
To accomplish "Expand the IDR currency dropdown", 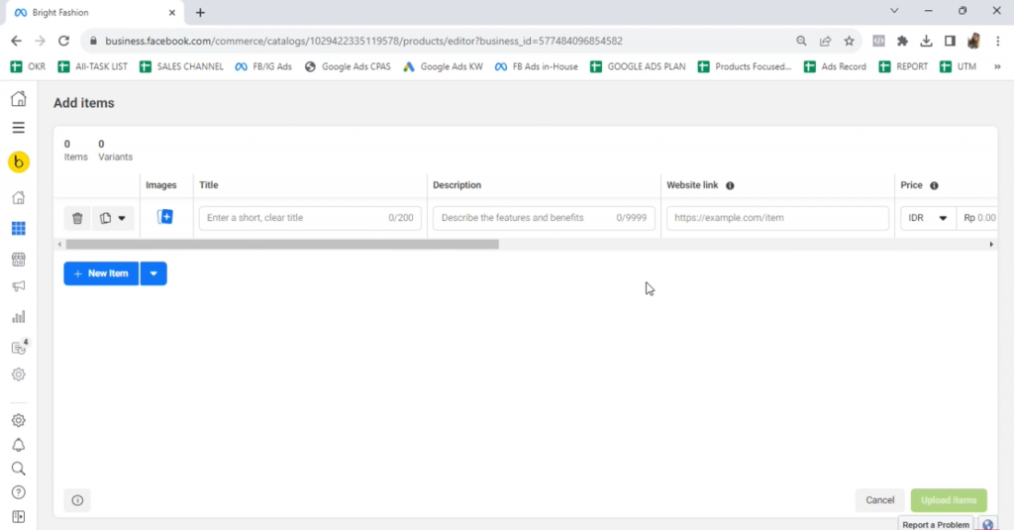I will [928, 218].
